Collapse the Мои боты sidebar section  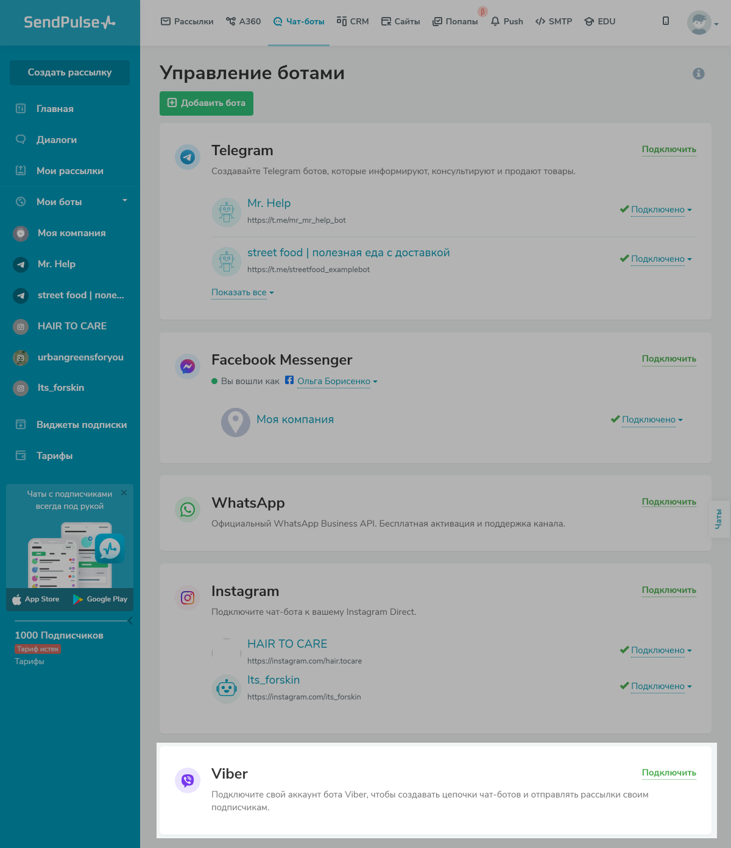point(125,201)
